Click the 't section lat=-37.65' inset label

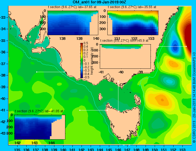(72, 7)
